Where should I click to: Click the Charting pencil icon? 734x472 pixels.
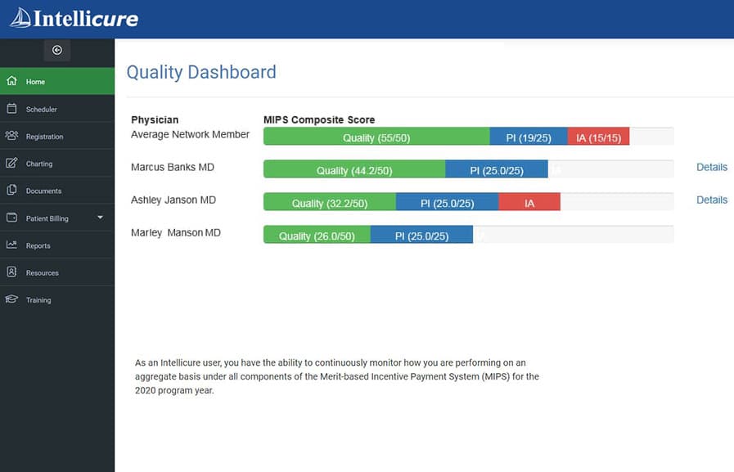[x=11, y=163]
